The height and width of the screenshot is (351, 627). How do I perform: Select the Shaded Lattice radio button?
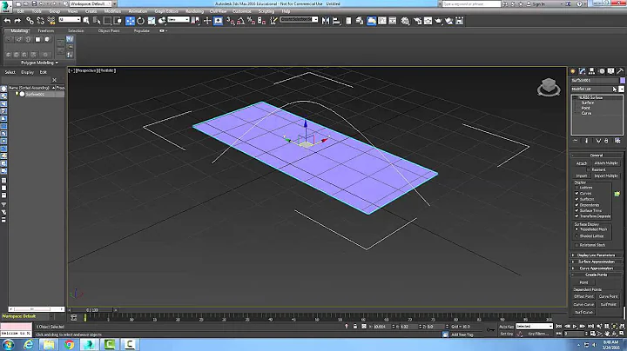coord(577,236)
